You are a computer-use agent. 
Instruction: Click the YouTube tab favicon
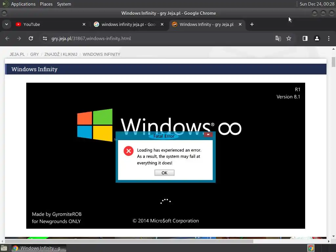click(x=18, y=24)
